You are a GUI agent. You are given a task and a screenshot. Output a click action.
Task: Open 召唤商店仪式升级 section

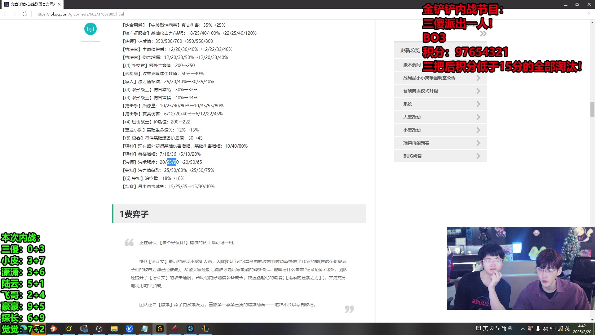[440, 91]
